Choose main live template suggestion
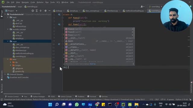 [x=99, y=41]
